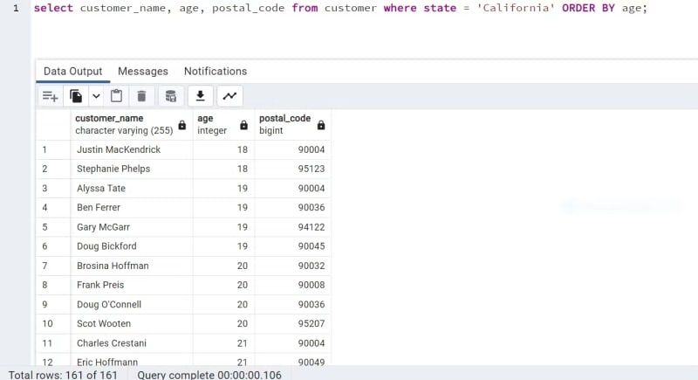Click postal code 90032 cell
The width and height of the screenshot is (698, 380).
[292, 266]
